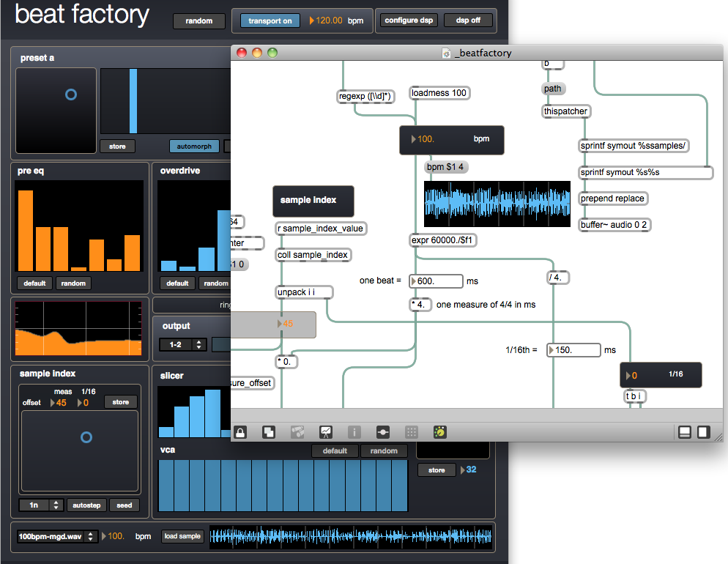This screenshot has height=564, width=728.
Task: Show the right sidebar panel icon
Action: (x=703, y=431)
